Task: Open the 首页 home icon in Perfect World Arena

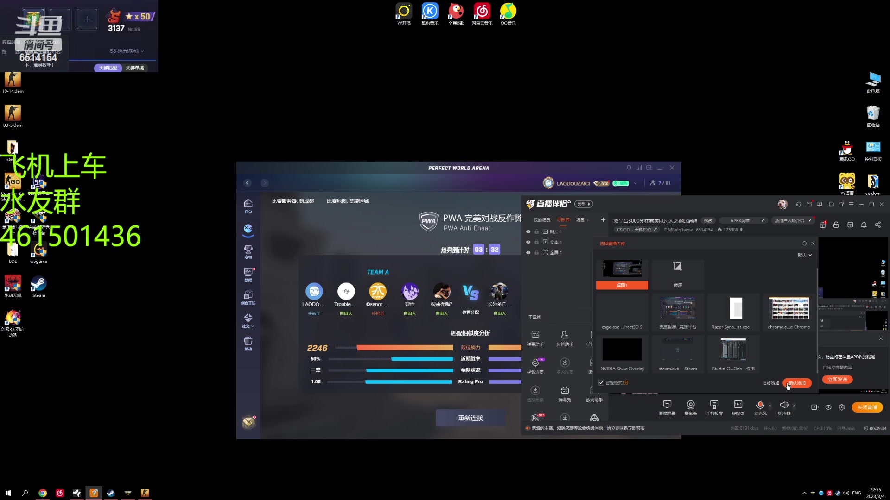Action: [248, 206]
